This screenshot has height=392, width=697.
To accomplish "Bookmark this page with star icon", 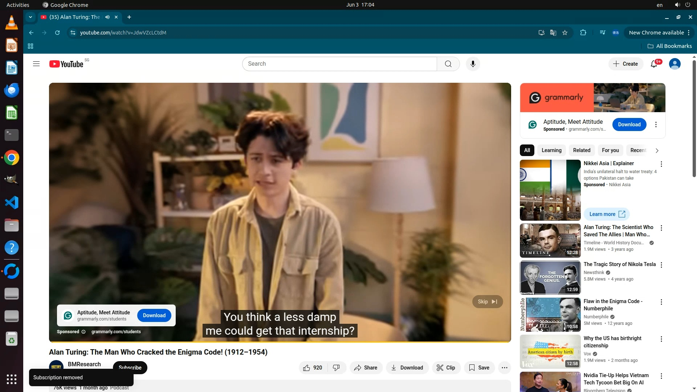I will pos(565,33).
